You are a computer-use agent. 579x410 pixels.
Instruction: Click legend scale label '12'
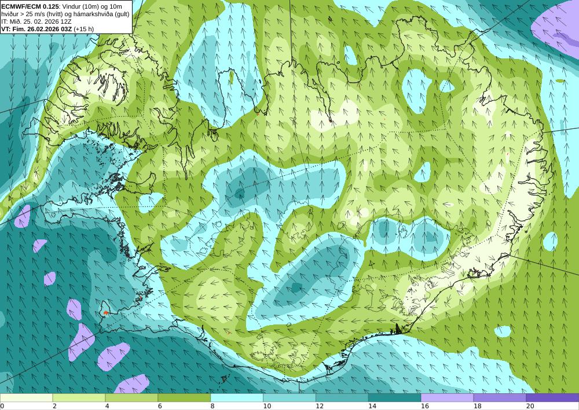(x=320, y=407)
